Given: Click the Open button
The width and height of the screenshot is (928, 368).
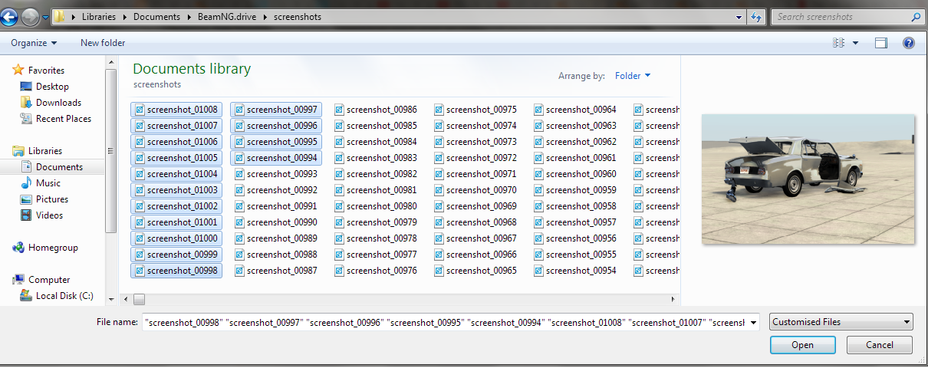Looking at the screenshot, I should 802,345.
